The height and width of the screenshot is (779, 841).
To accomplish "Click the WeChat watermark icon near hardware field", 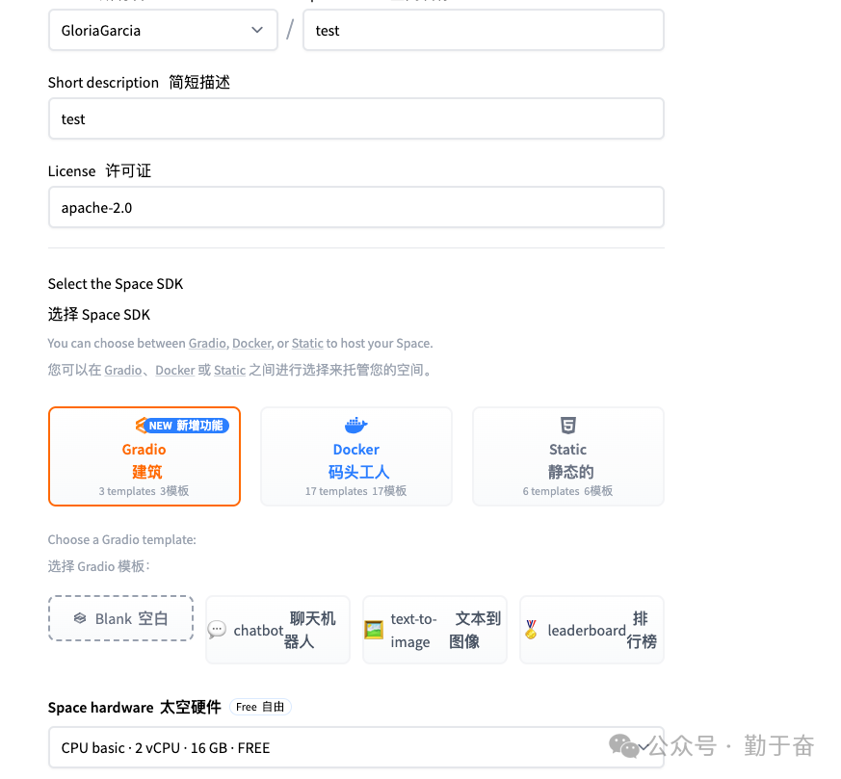I will [625, 745].
